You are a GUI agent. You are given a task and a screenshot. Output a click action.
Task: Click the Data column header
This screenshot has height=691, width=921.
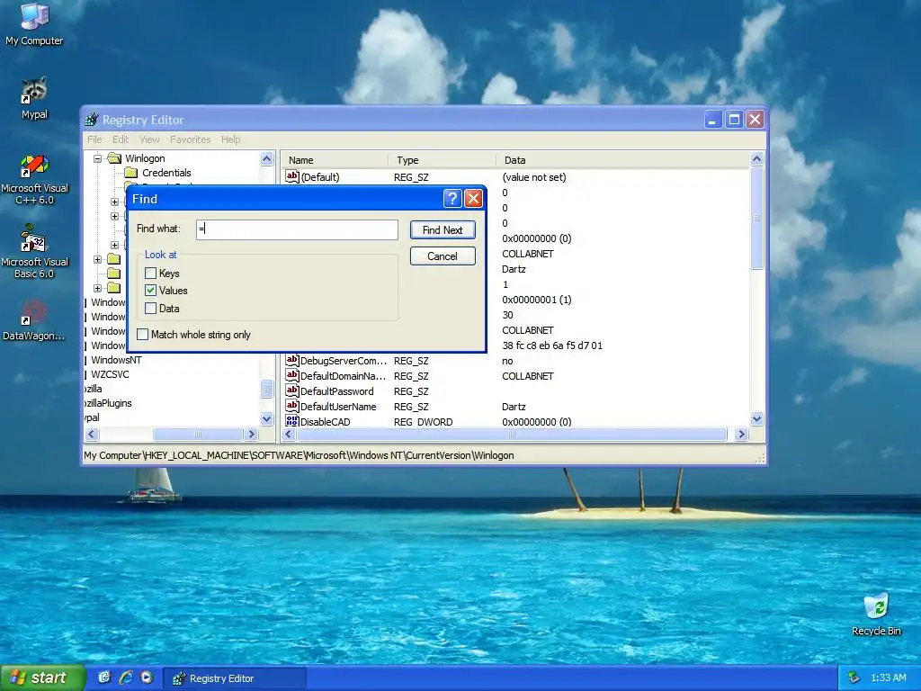point(622,160)
